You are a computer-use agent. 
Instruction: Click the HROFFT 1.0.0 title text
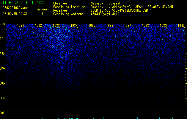[23, 2]
